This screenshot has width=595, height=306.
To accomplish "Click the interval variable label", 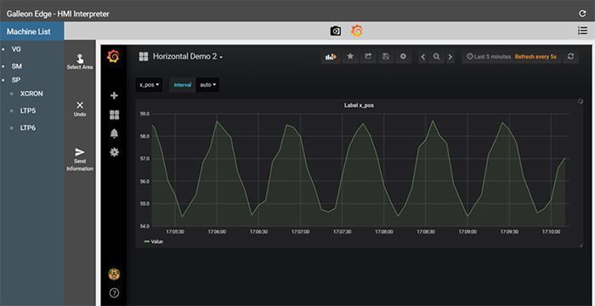I will coord(183,85).
